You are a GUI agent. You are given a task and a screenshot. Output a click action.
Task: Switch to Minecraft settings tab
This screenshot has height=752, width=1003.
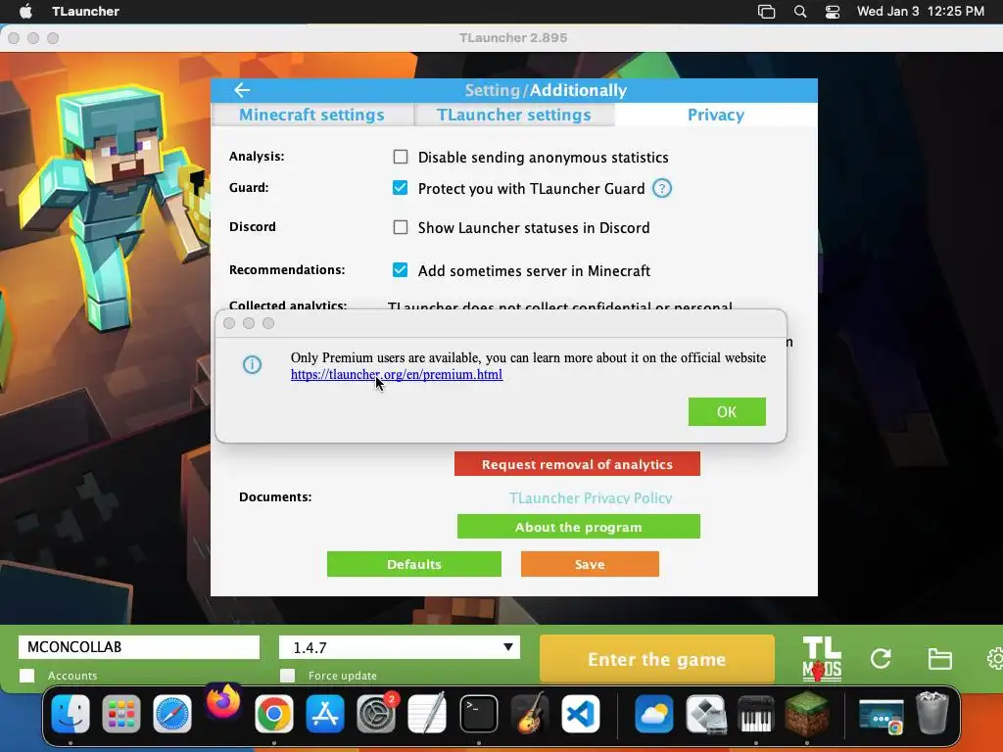[x=312, y=116]
